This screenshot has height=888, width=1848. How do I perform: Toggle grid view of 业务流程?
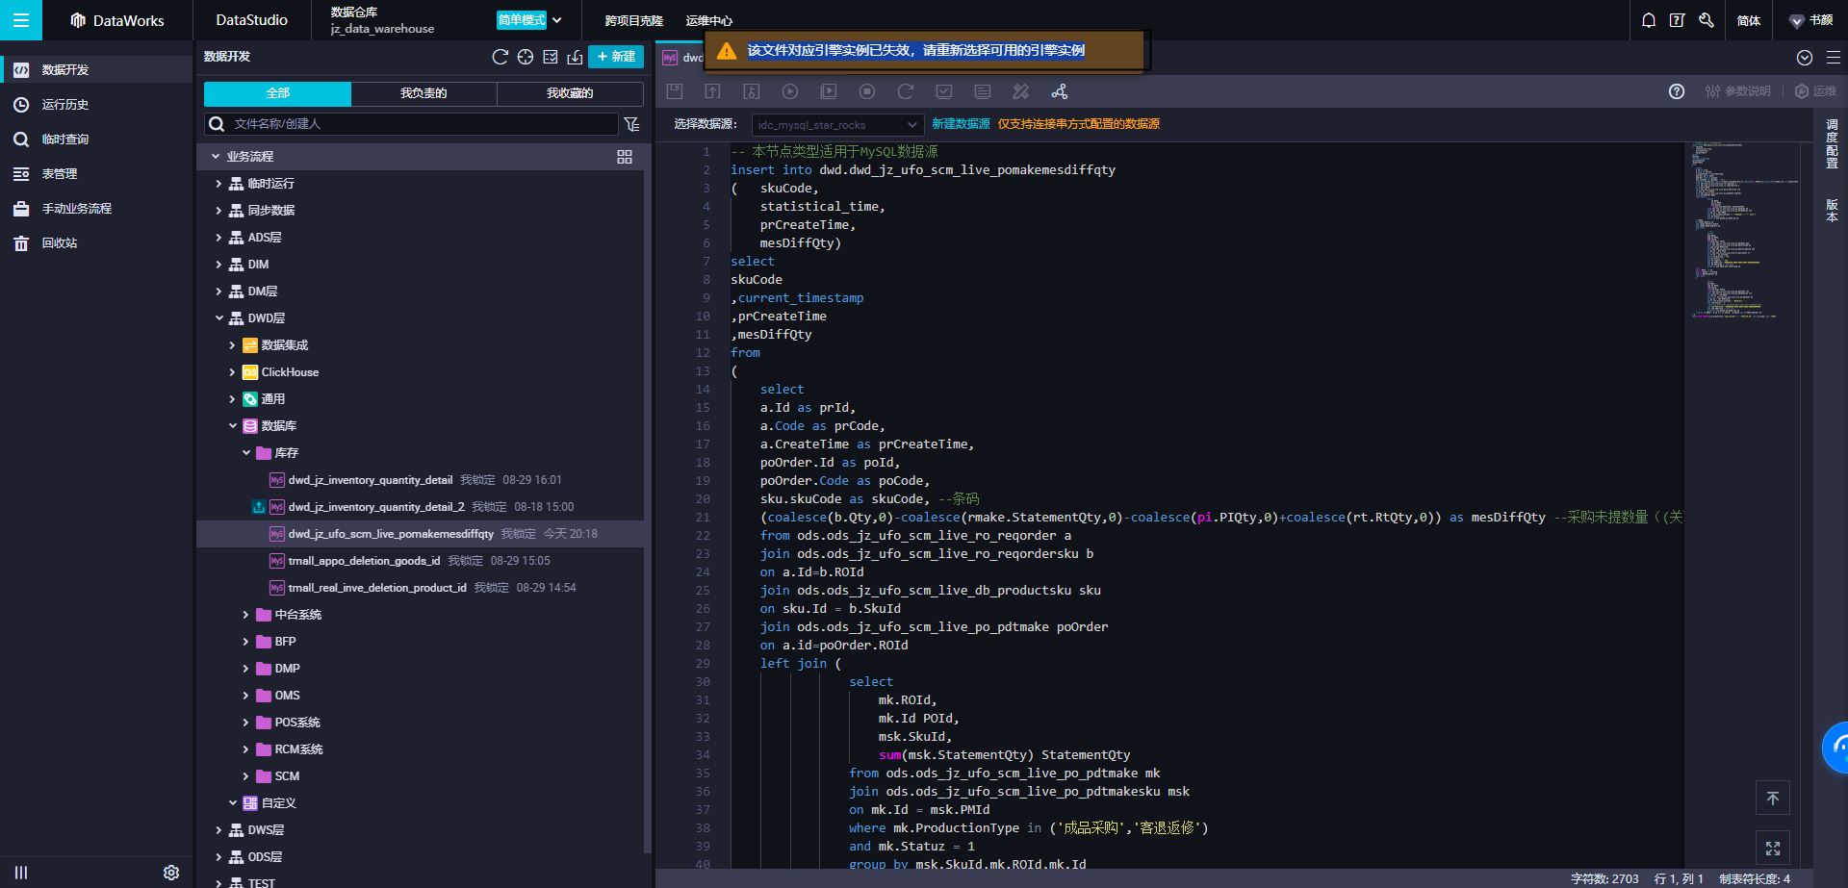pyautogui.click(x=625, y=157)
